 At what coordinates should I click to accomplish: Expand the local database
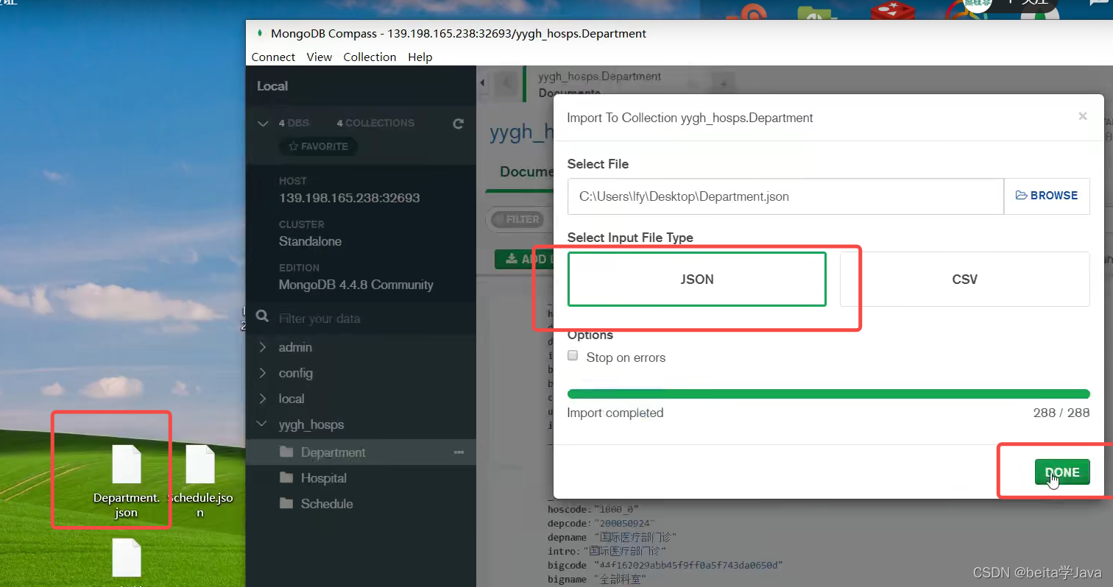click(x=263, y=399)
